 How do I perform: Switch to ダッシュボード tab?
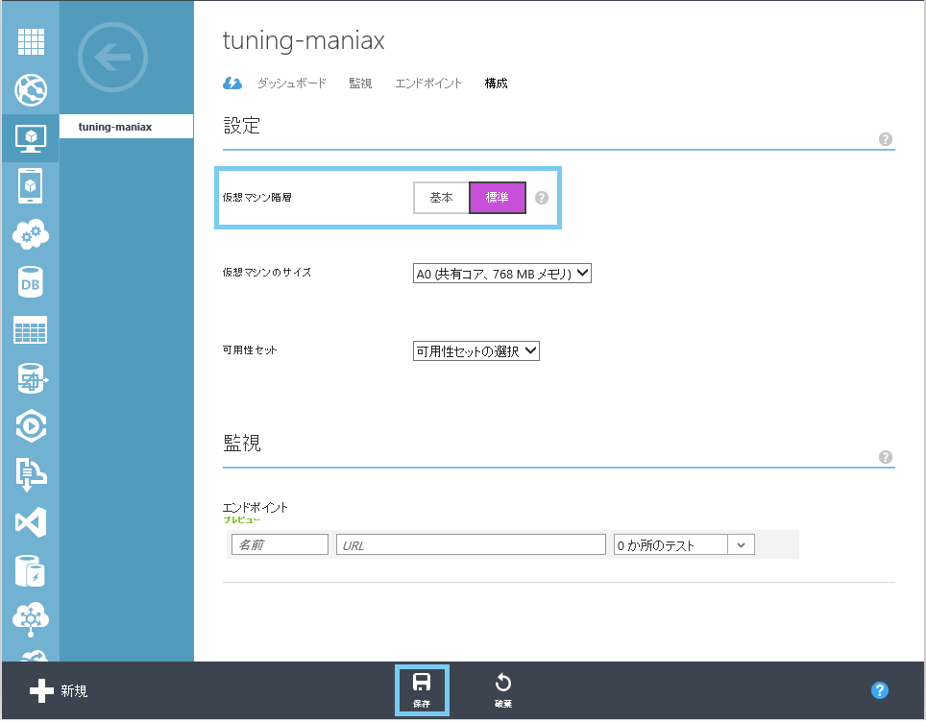click(291, 84)
